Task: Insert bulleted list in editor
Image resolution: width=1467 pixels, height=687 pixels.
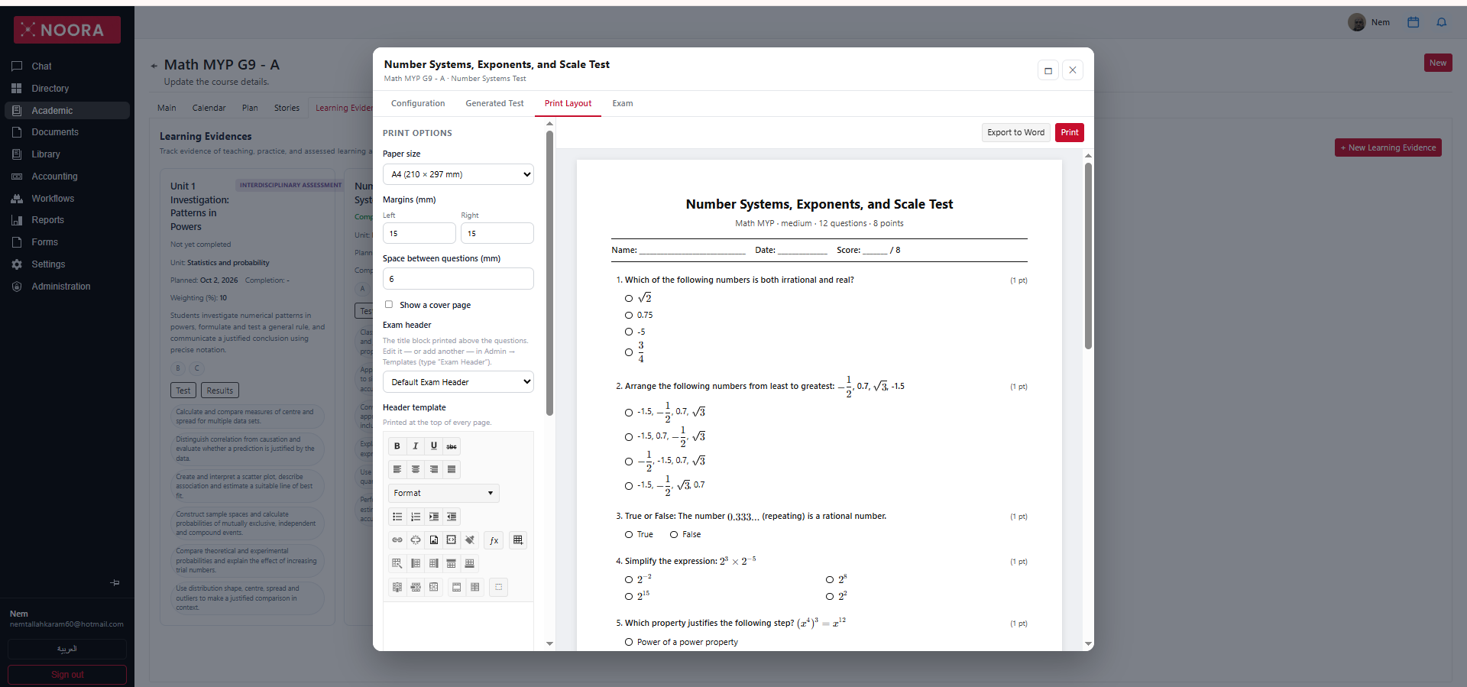Action: pyautogui.click(x=397, y=517)
